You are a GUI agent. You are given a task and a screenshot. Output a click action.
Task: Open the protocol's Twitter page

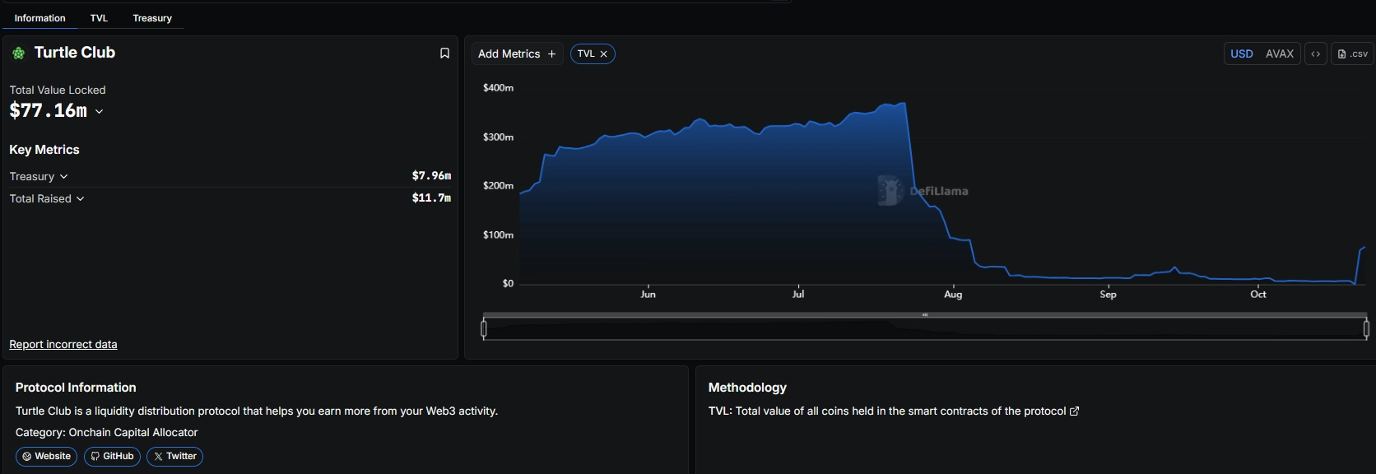tap(174, 457)
